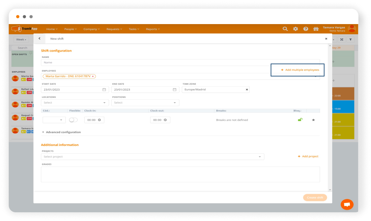Click the back arrow beside New shift
This screenshot has height=221, width=371.
(x=40, y=39)
